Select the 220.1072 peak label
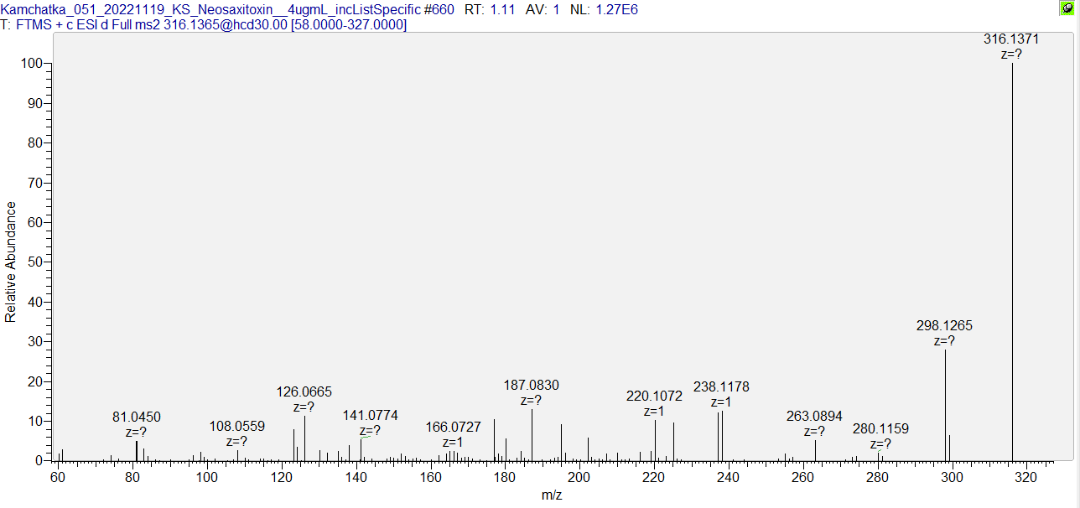Image resolution: width=1080 pixels, height=508 pixels. coord(654,396)
